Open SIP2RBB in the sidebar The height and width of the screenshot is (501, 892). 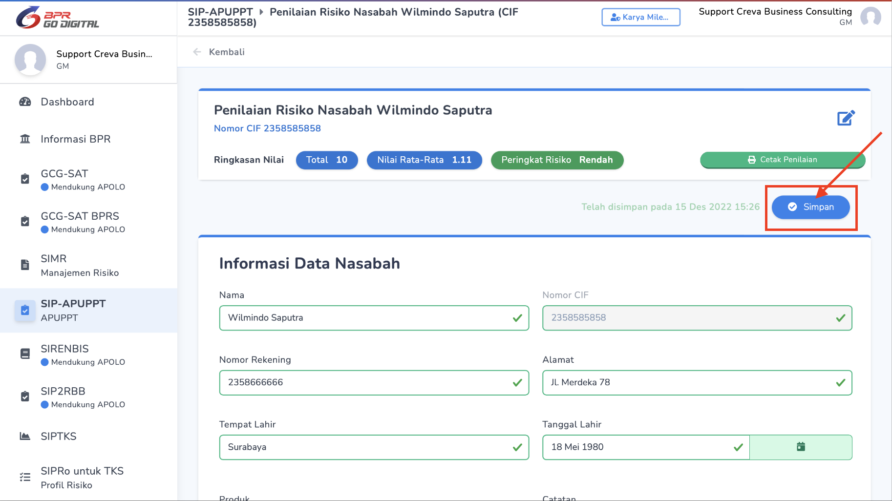pos(88,397)
